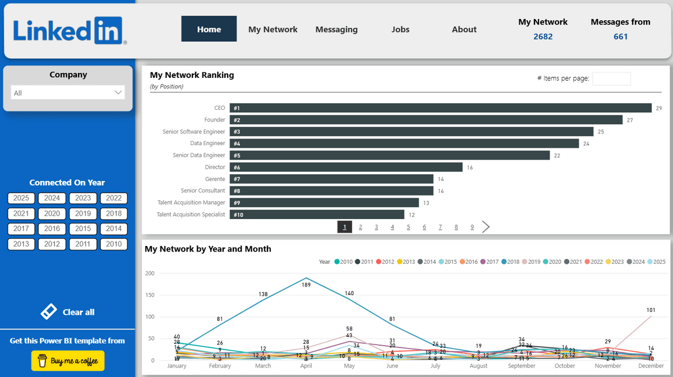
Task: Click the My Network count 2682
Action: 543,36
